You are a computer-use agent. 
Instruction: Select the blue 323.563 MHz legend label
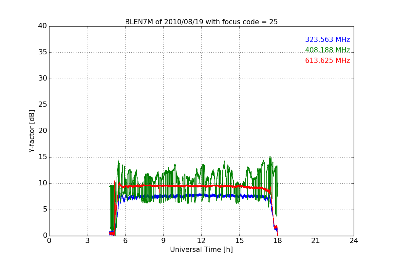(327, 40)
